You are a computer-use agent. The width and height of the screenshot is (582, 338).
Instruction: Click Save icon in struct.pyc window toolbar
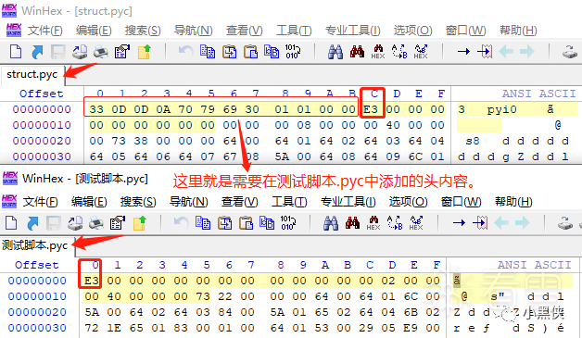[x=57, y=52]
